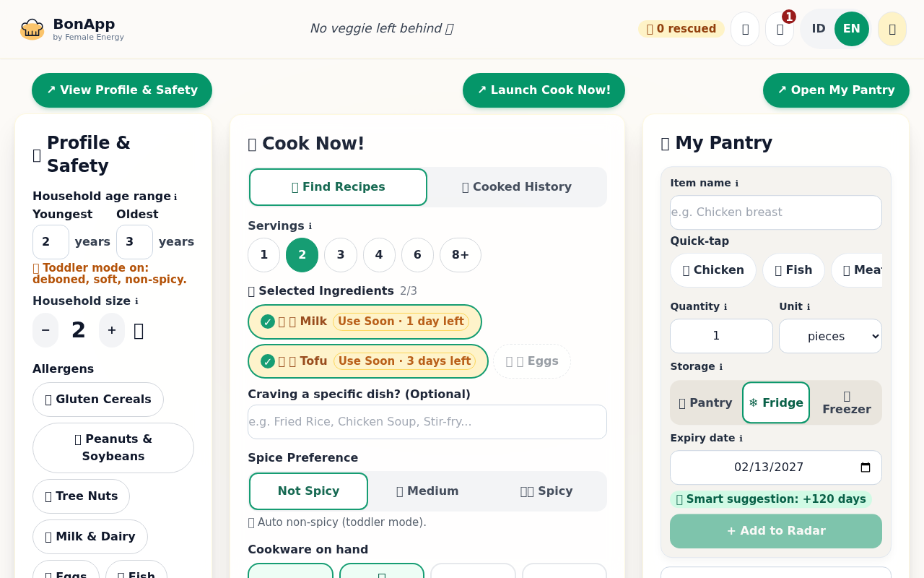The width and height of the screenshot is (924, 578).
Task: Select Pantry storage option
Action: pos(705,402)
